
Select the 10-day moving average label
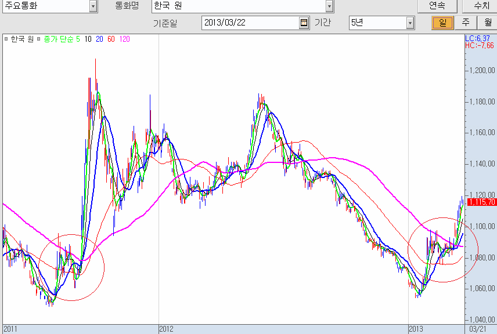click(88, 39)
